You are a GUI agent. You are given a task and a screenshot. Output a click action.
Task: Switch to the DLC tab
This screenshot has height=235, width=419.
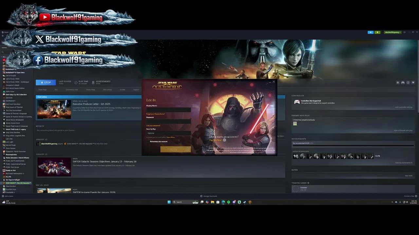[56, 89]
